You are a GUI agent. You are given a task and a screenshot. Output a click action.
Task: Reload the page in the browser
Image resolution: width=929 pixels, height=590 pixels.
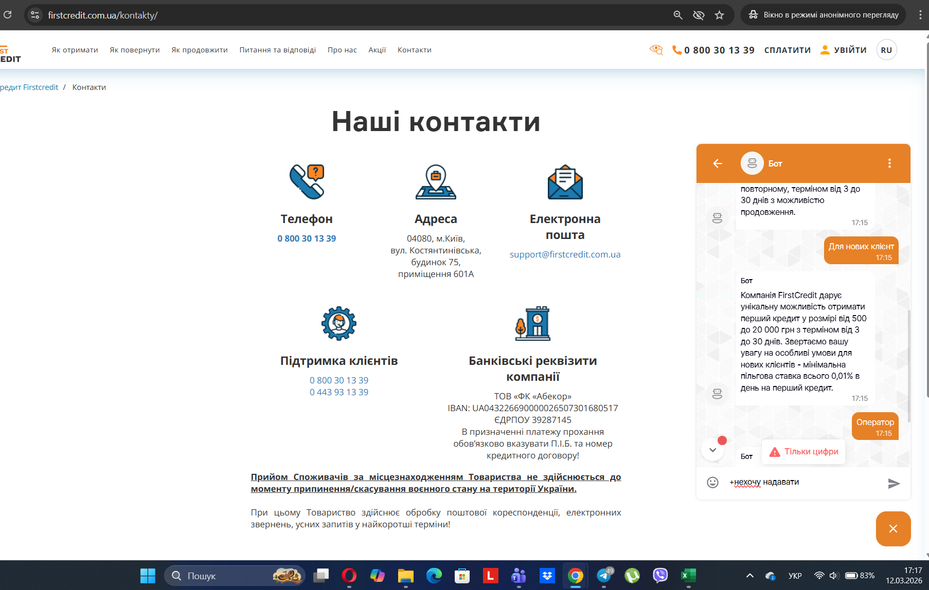pyautogui.click(x=7, y=15)
